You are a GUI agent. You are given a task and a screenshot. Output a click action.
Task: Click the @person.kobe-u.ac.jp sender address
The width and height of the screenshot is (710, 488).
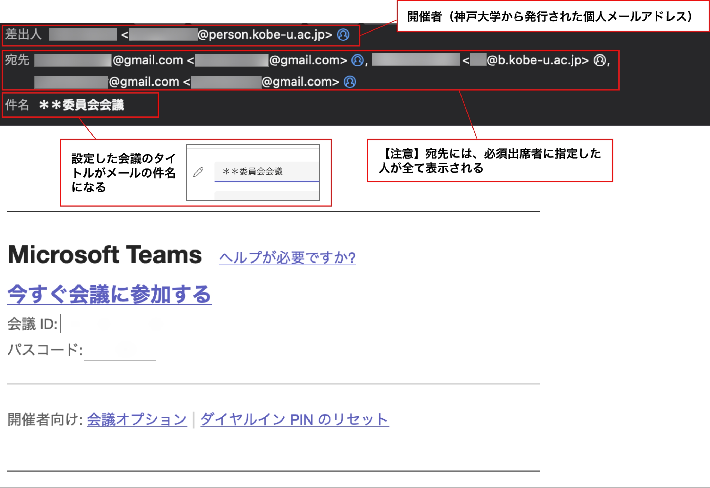tap(265, 35)
